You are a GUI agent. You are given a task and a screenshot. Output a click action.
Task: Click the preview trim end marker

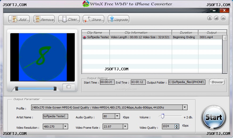55,88
